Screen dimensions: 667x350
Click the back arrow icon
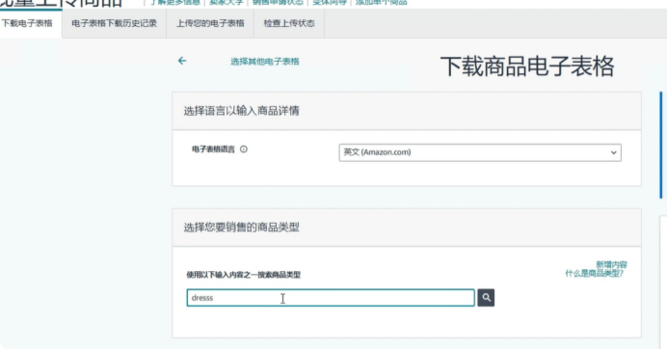(182, 61)
